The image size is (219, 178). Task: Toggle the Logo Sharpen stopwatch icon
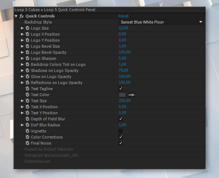click(x=27, y=58)
